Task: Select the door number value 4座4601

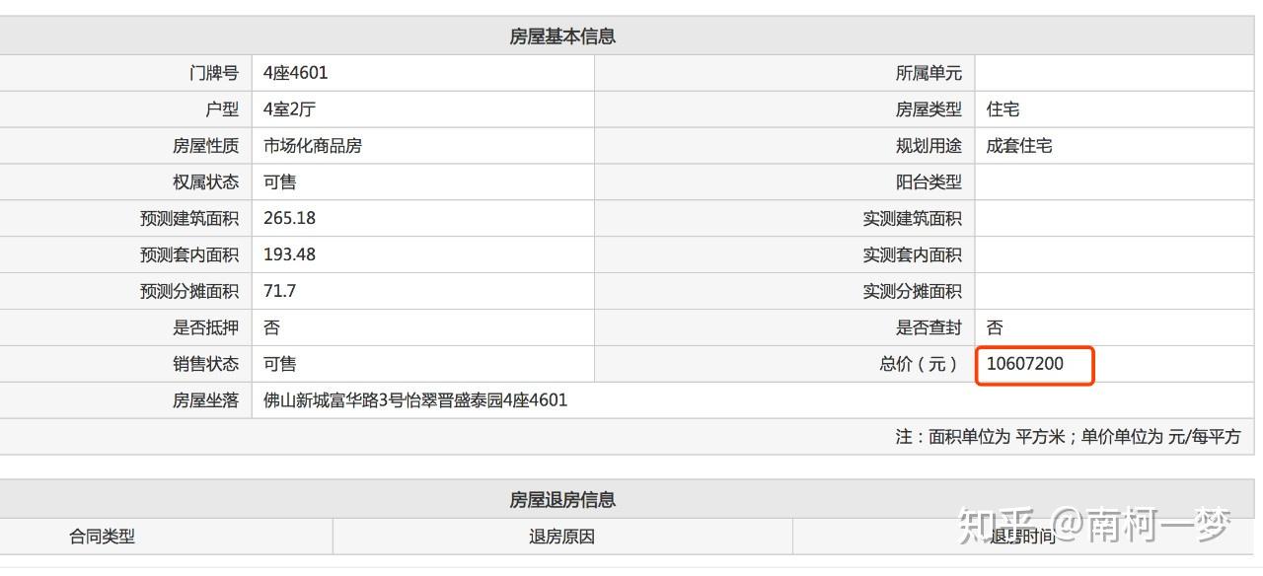Action: [295, 73]
